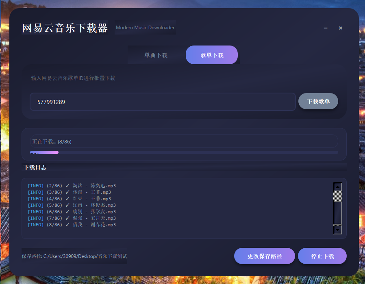
Task: Switch to the 单曲下载 tab
Action: tap(156, 55)
